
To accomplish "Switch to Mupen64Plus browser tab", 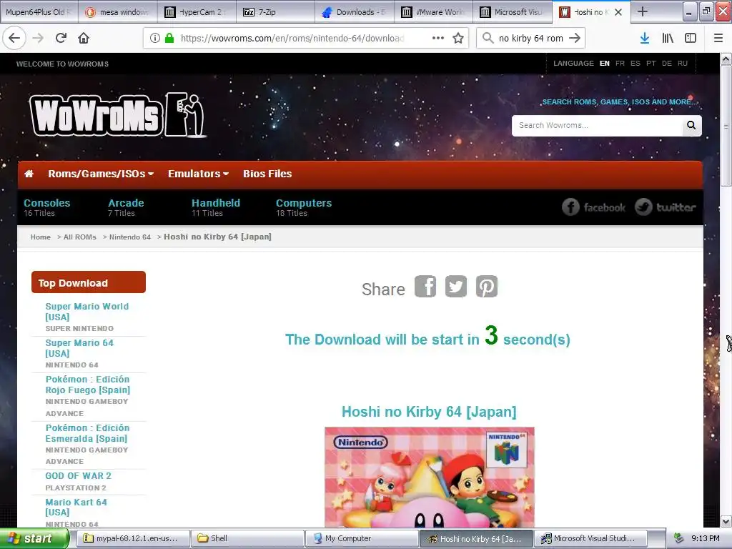I will click(39, 12).
